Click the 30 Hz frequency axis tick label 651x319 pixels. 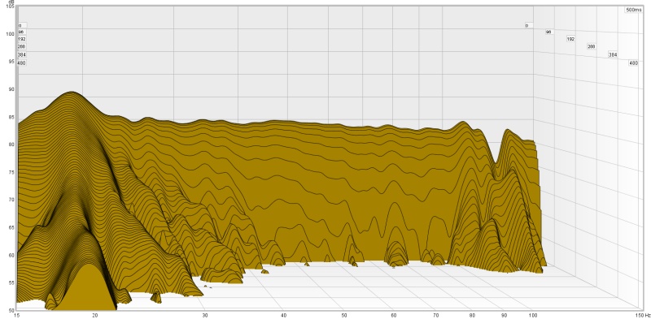pyautogui.click(x=204, y=315)
